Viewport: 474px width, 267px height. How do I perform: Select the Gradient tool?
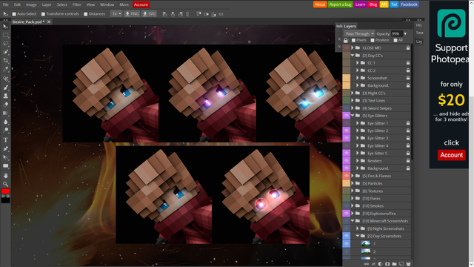(5, 113)
